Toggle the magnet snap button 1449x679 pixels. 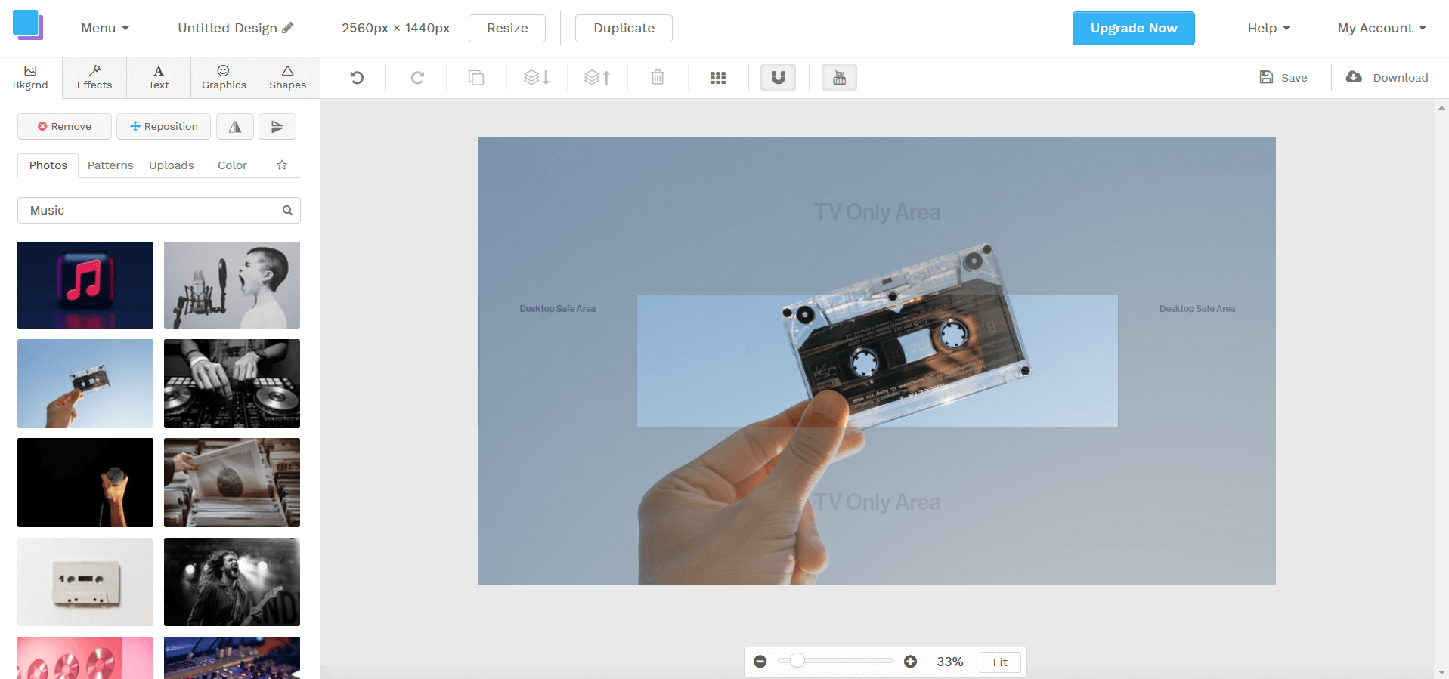779,77
